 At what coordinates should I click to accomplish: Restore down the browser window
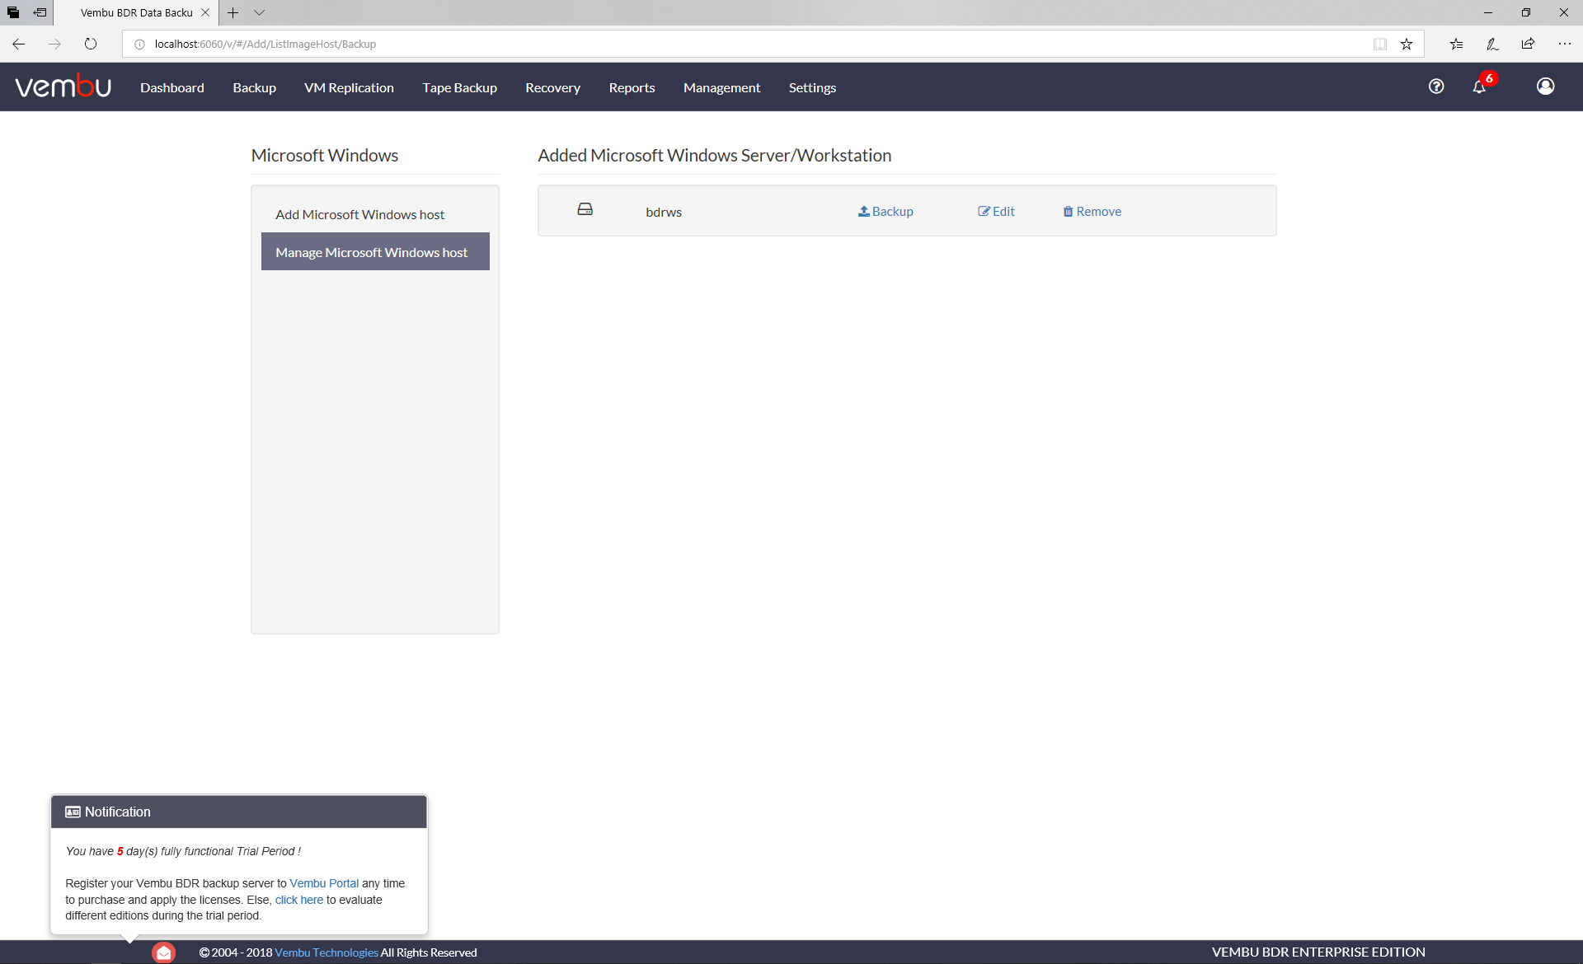coord(1526,12)
